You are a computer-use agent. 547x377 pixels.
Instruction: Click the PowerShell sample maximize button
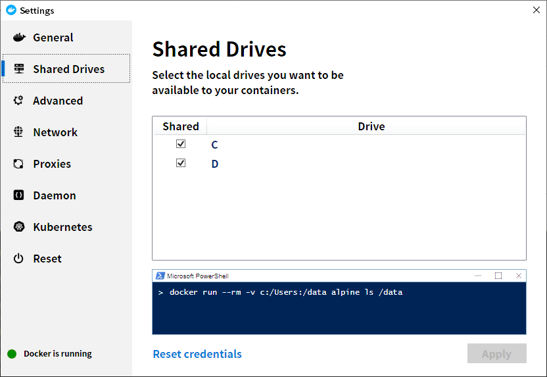pos(498,276)
